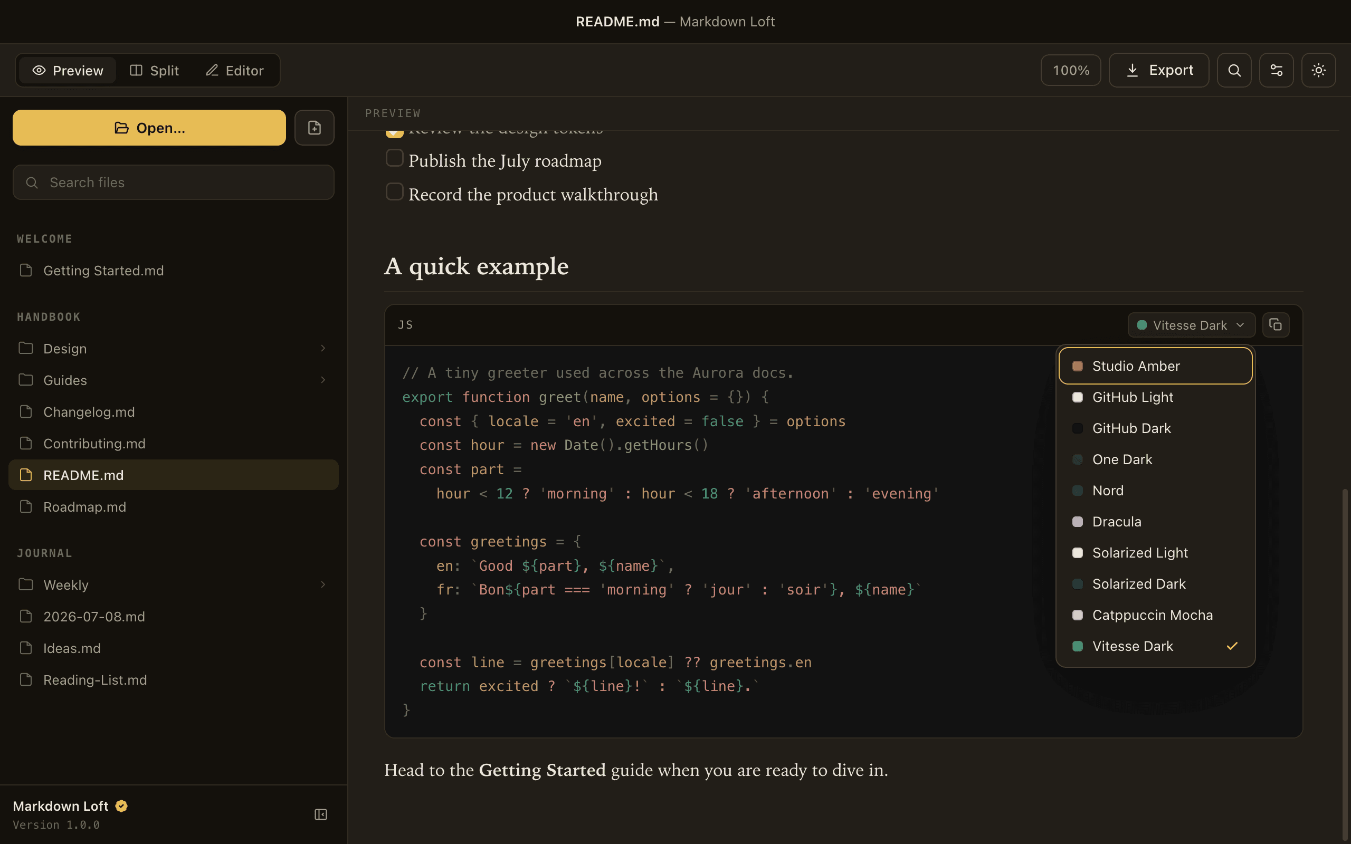1351x844 pixels.
Task: Select checked Vitesse Dark menu entry
Action: pyautogui.click(x=1156, y=646)
